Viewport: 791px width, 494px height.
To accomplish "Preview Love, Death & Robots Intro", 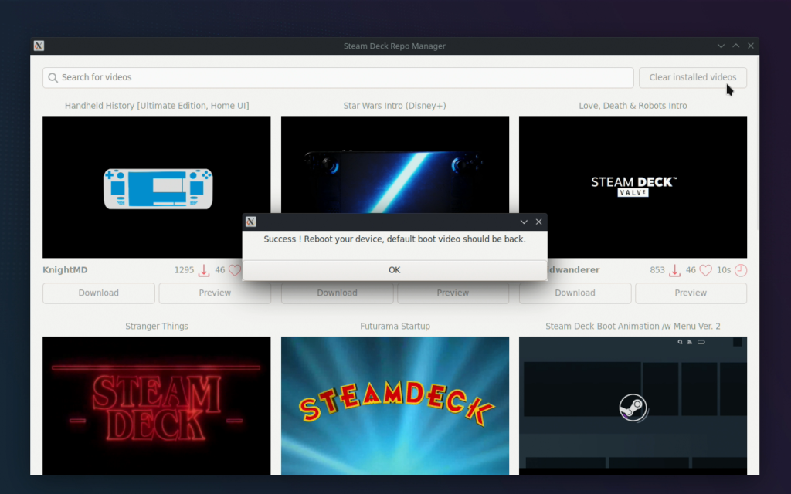I will (691, 293).
